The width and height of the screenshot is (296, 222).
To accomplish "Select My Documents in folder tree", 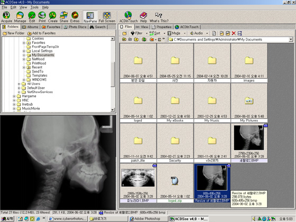I will click(x=43, y=55).
